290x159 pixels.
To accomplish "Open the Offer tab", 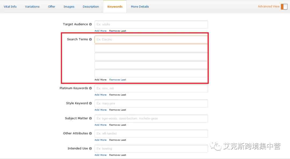I will click(x=51, y=7).
